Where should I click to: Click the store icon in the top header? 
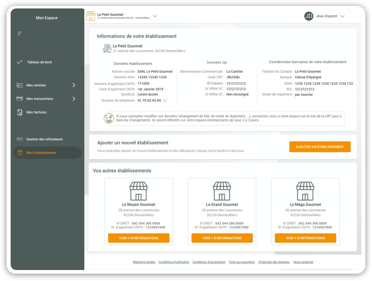(x=90, y=16)
